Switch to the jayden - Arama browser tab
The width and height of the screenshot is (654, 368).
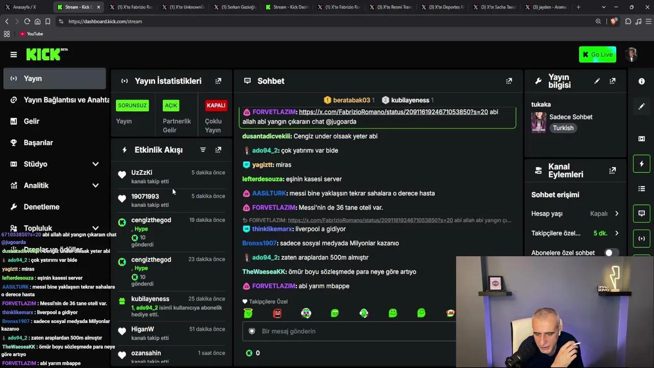550,7
